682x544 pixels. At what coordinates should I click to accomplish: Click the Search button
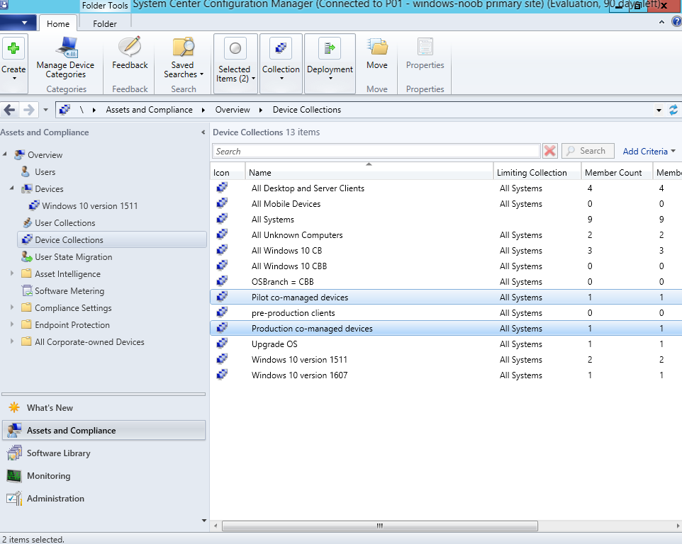click(x=588, y=151)
